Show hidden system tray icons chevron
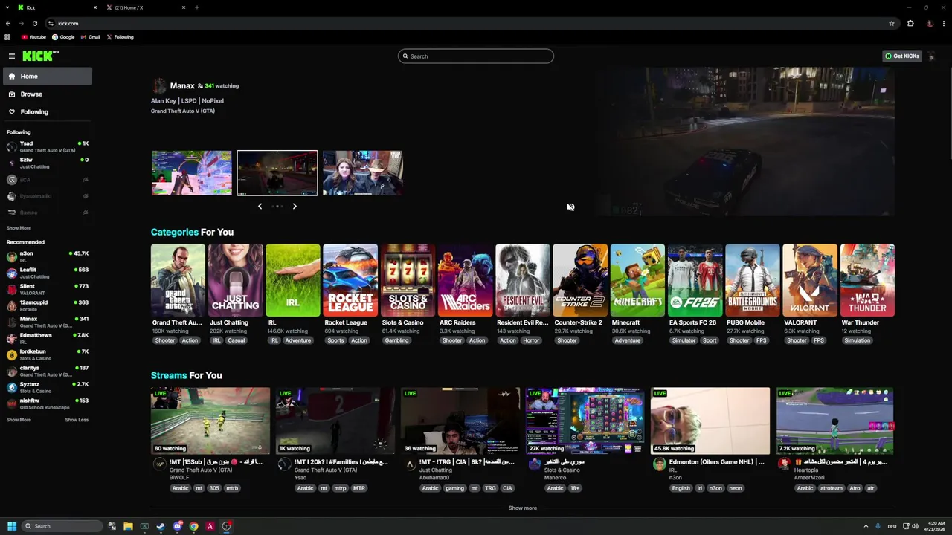952x535 pixels. (866, 526)
